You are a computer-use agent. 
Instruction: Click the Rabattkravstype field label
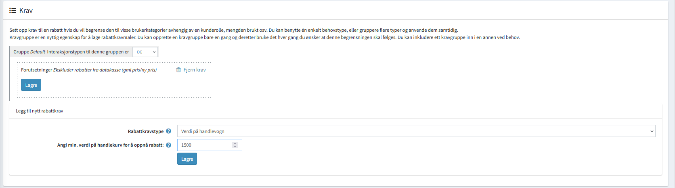click(x=146, y=131)
